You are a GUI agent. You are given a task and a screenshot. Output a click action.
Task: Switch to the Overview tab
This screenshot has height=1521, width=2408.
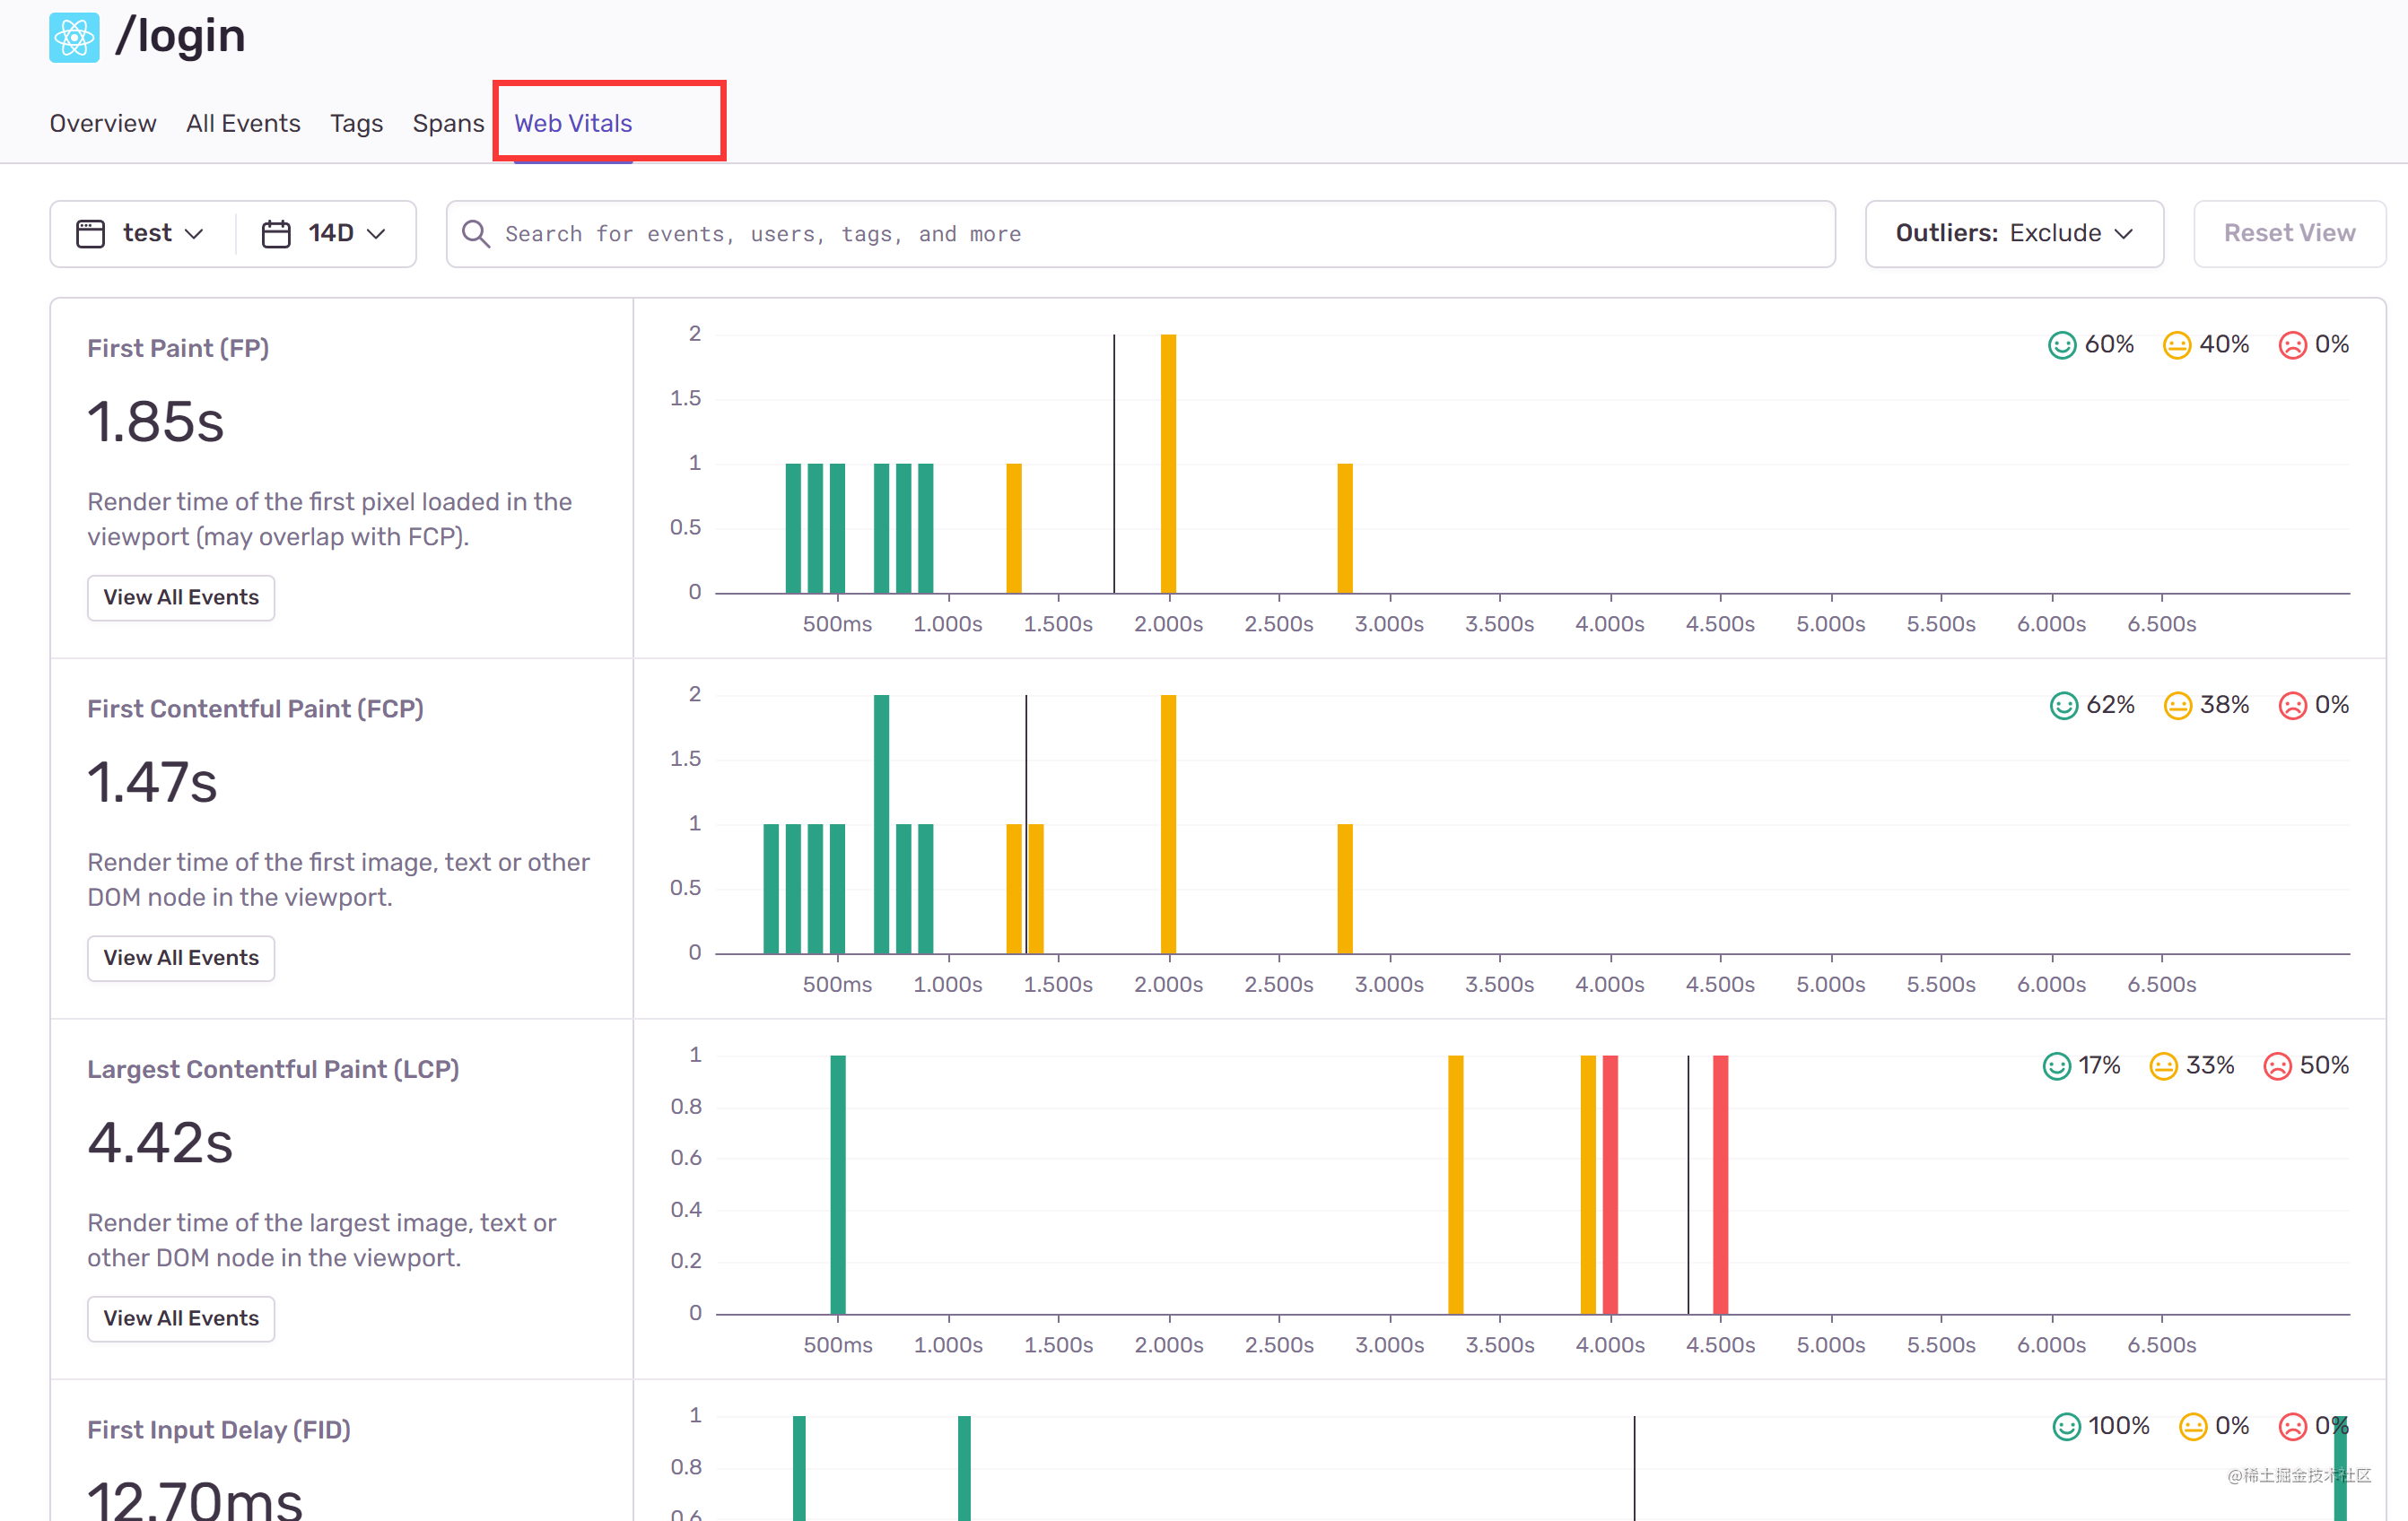[x=103, y=124]
